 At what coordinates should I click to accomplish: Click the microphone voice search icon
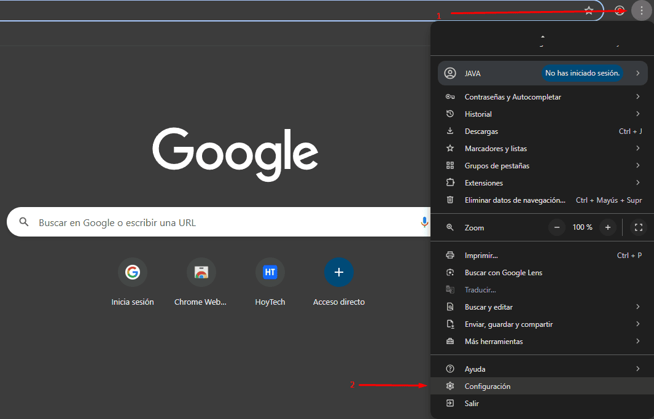point(424,222)
